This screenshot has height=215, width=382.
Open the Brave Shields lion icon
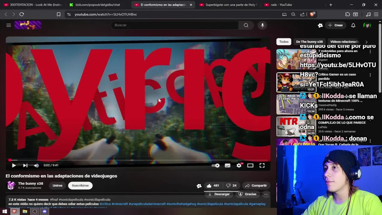click(312, 14)
